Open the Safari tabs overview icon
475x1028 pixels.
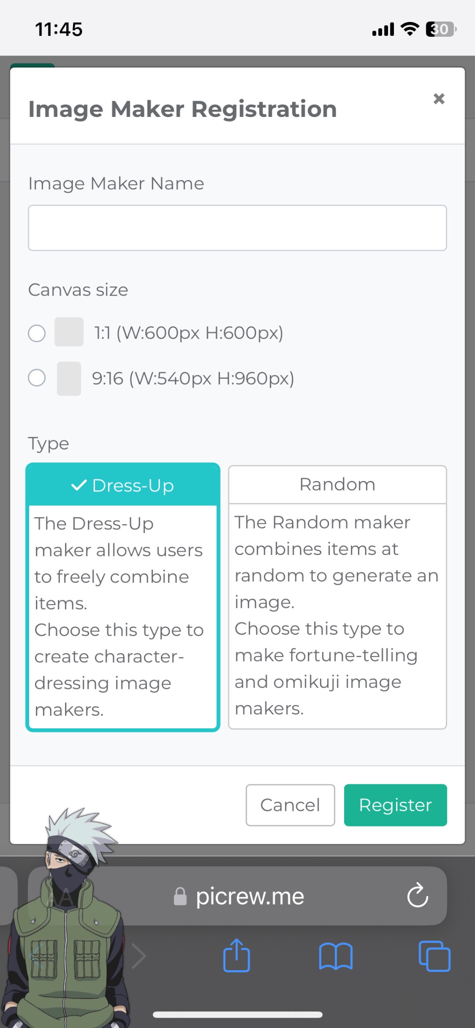click(x=434, y=956)
